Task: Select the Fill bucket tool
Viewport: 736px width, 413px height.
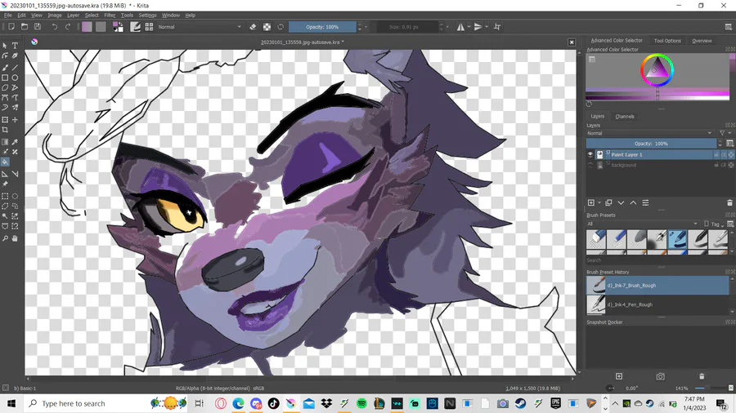Action: coord(5,162)
